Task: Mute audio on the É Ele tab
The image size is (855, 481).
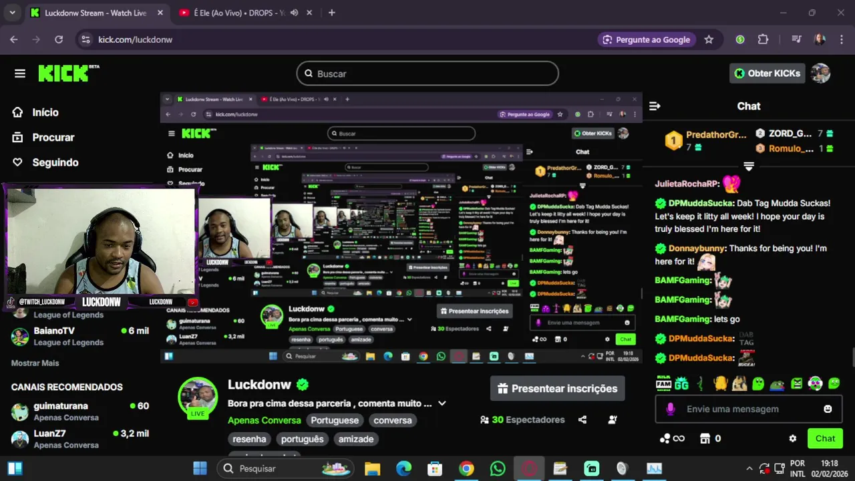Action: pos(294,13)
